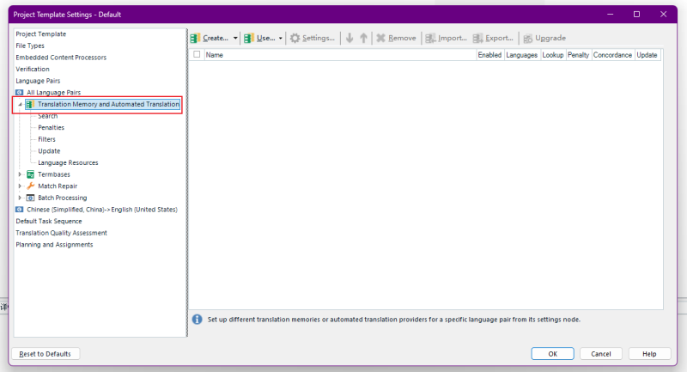Select Penalties in the settings tree
Screen dimensions: 687x372
[x=51, y=127]
